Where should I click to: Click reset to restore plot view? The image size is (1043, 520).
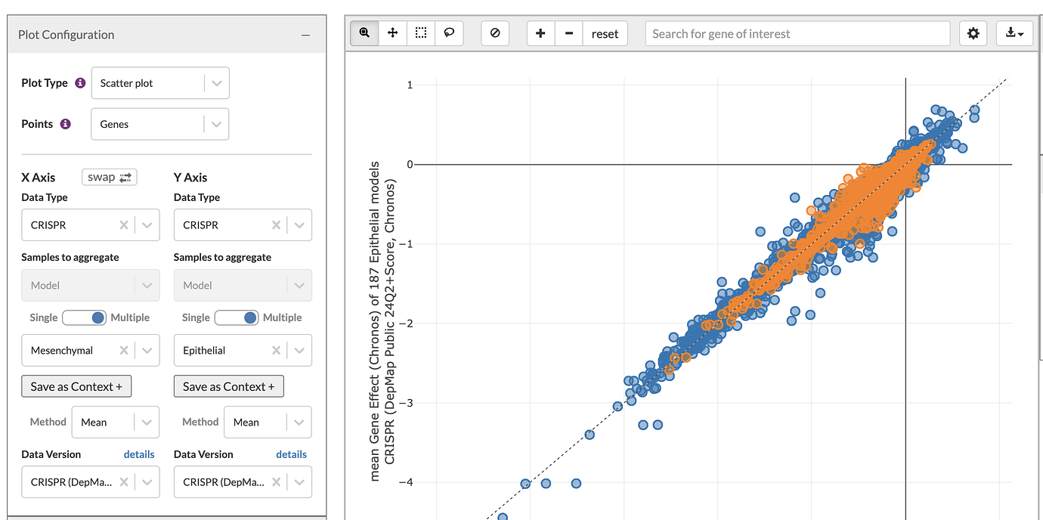click(605, 32)
